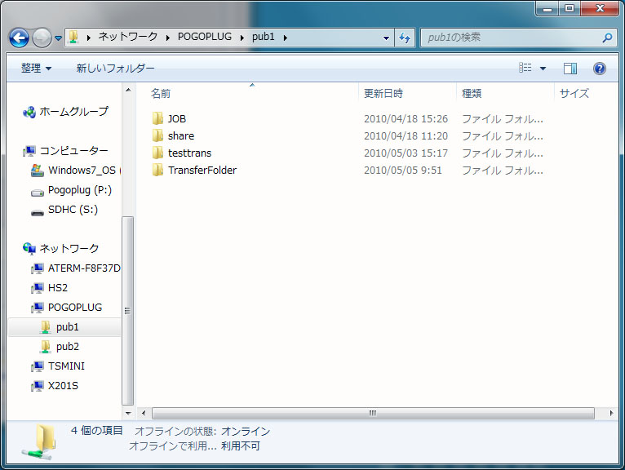Select pub1 in the address breadcrumb
This screenshot has height=470, width=625.
pos(263,37)
